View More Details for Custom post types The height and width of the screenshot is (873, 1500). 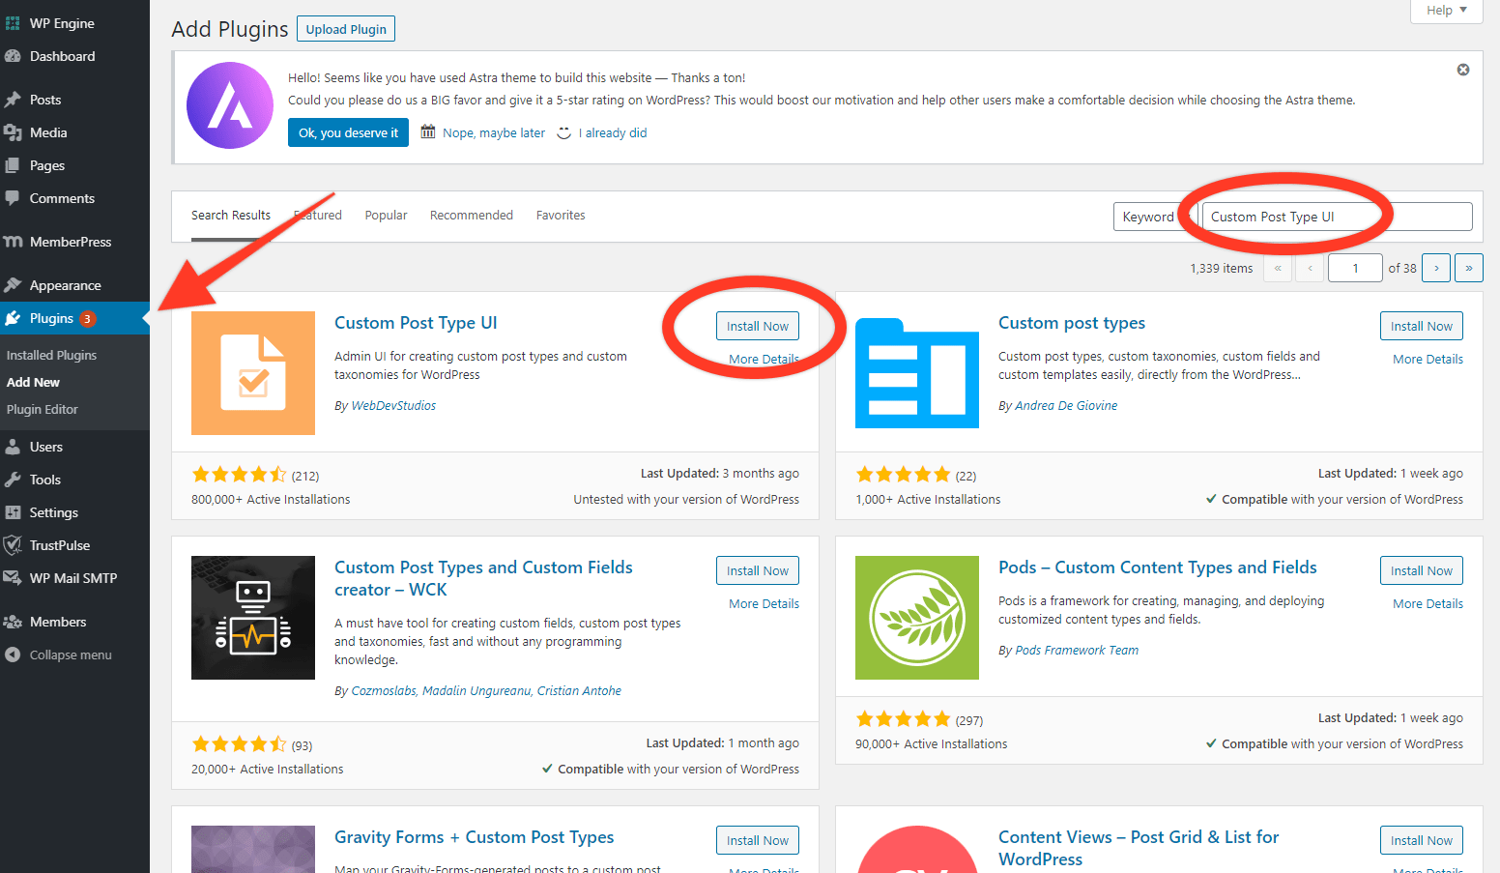[1428, 359]
